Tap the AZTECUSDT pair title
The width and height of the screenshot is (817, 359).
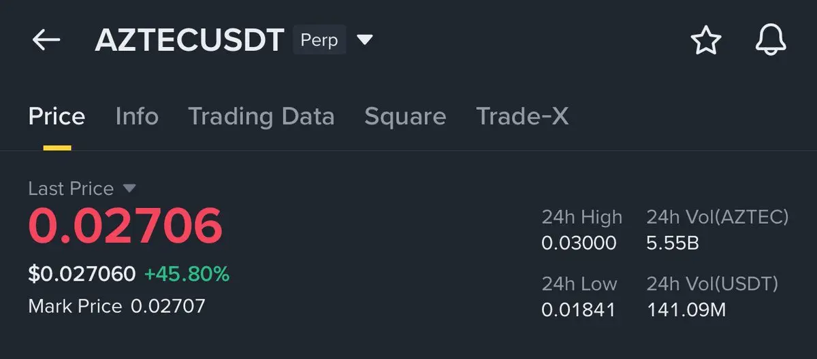189,41
